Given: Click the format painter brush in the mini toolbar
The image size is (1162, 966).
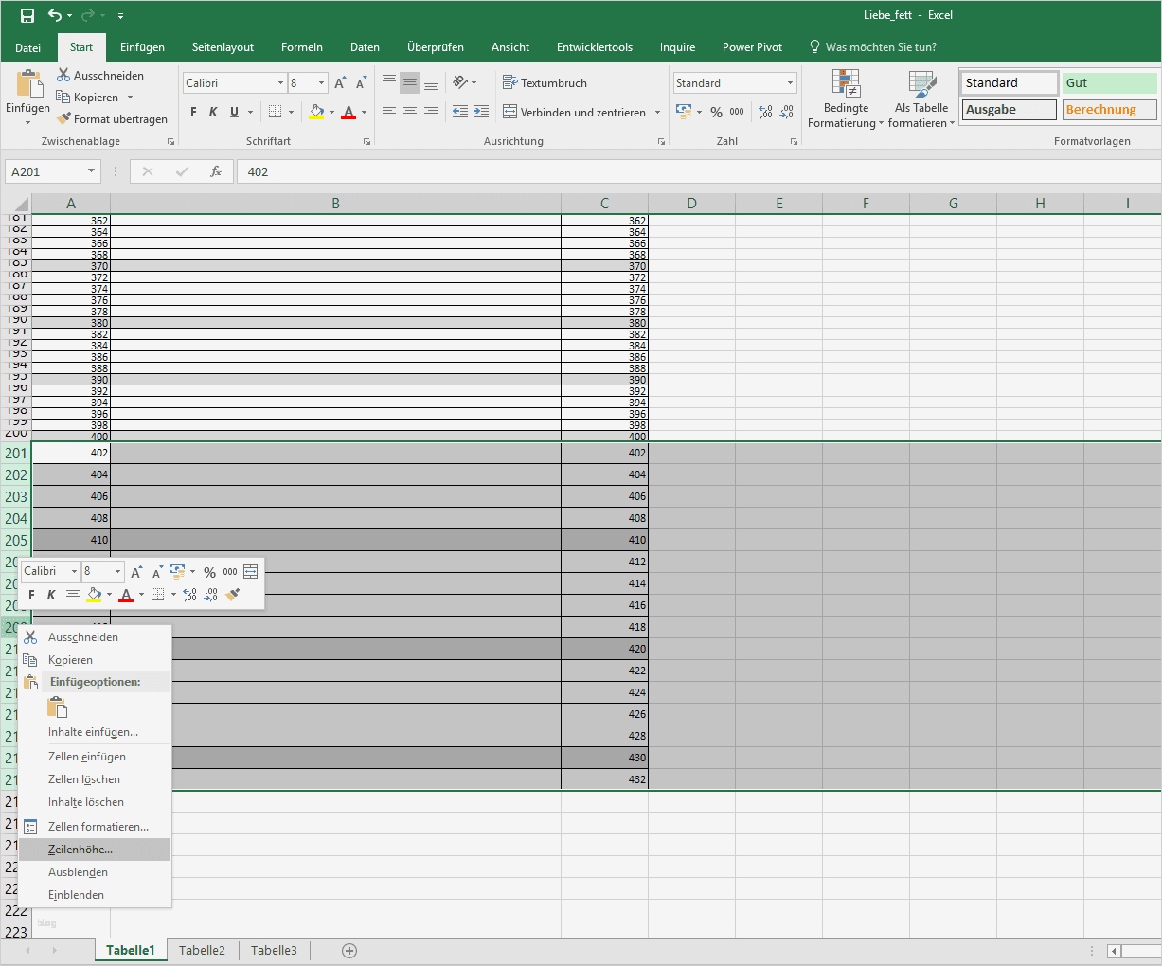Looking at the screenshot, I should pos(233,595).
